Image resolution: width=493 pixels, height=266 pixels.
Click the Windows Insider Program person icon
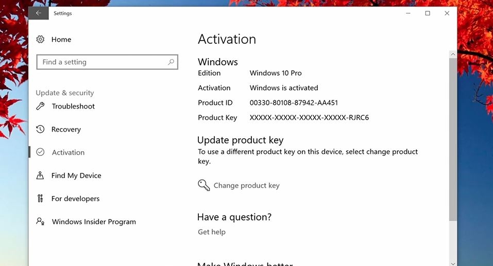pyautogui.click(x=40, y=221)
